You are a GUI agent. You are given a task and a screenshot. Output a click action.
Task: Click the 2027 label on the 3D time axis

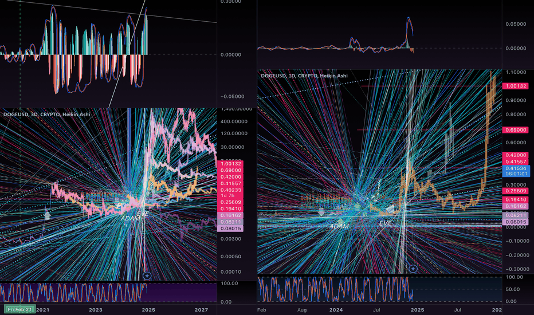click(201, 310)
